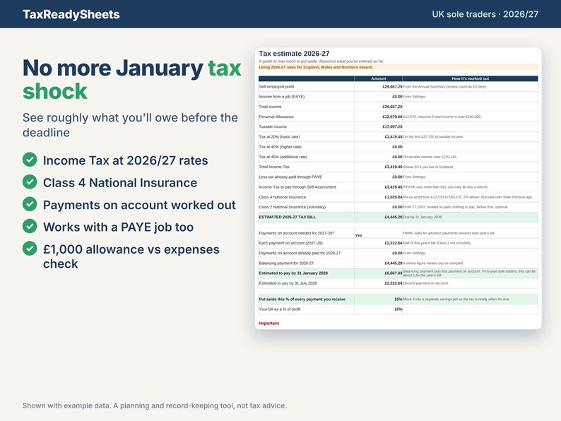The image size is (561, 421).
Task: Select 'Payments on account needed for 2027-28?' label
Action: point(297,233)
